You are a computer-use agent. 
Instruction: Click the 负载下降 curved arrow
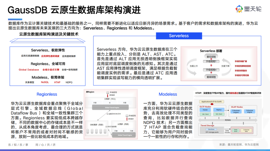click(x=227, y=67)
